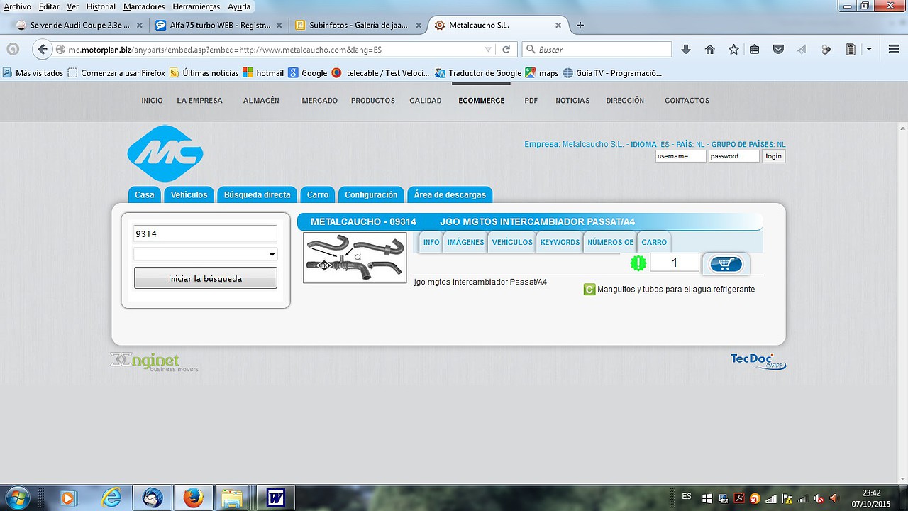Open the Editar menu

click(x=49, y=6)
